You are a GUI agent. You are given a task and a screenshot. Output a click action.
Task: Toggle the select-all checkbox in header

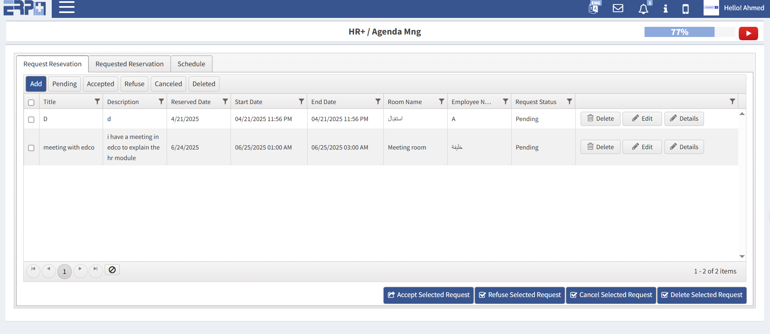pos(31,102)
